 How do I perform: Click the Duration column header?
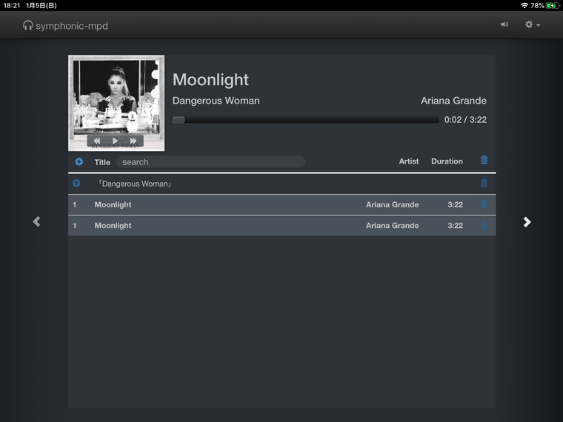point(447,161)
